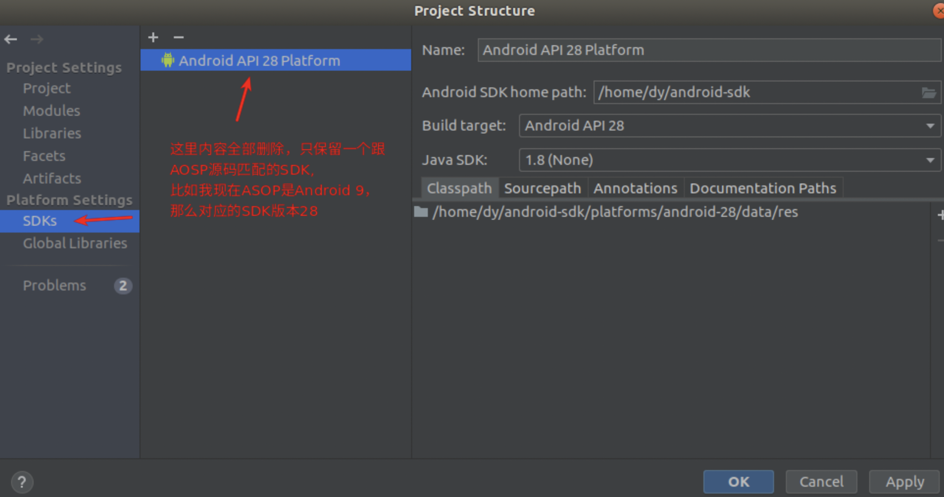Confirm with the OK button
This screenshot has height=497, width=944.
tap(738, 482)
